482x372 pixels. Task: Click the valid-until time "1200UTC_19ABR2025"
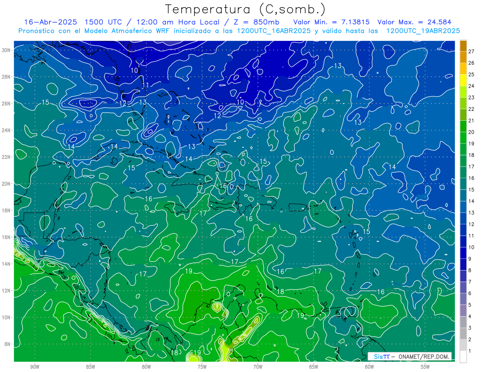click(423, 31)
